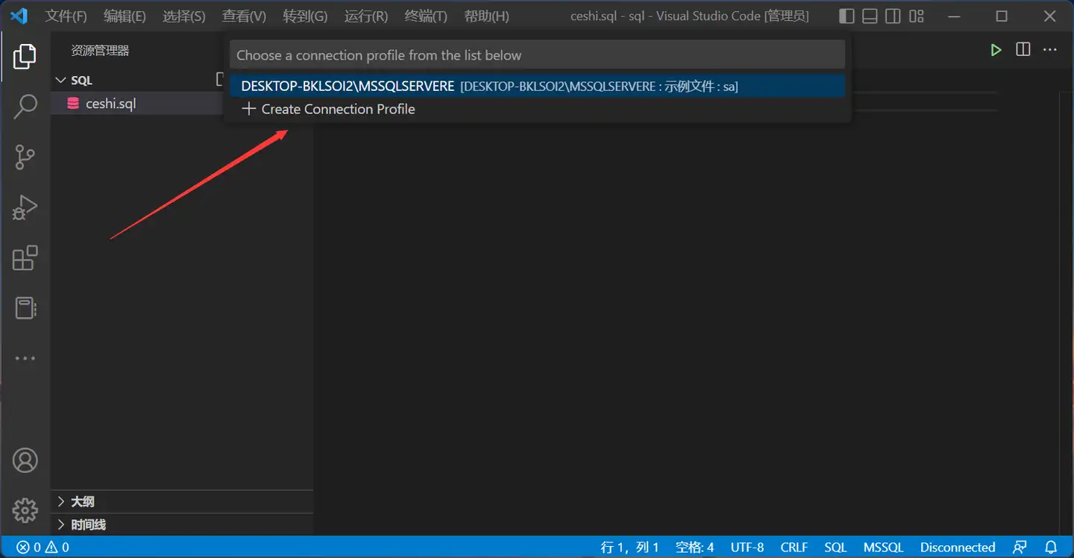Click the MSSQL status bar item
Viewport: 1074px width, 558px height.
883,548
